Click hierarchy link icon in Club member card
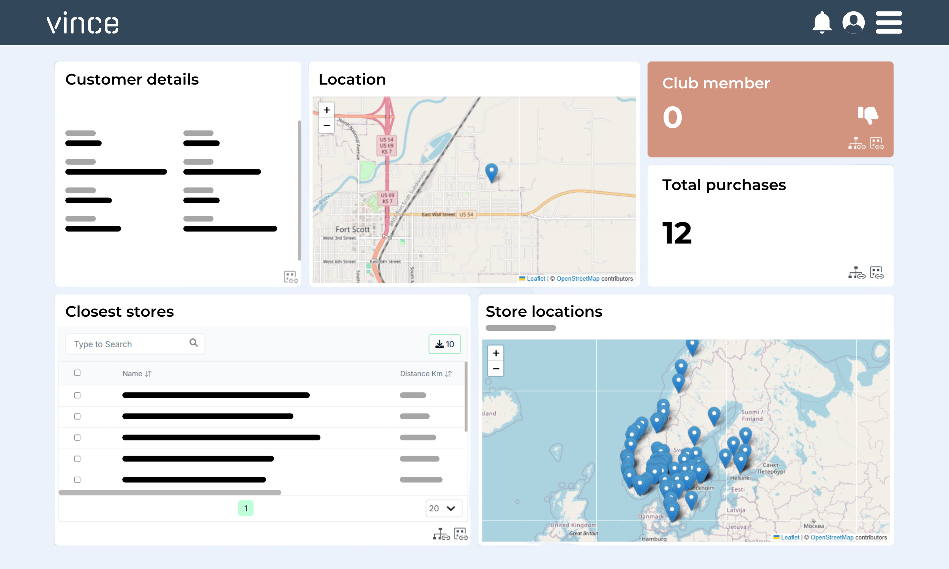The height and width of the screenshot is (569, 949). coord(856,143)
